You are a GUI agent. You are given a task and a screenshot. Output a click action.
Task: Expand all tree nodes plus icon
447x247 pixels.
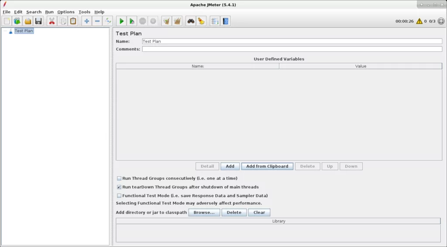(x=87, y=21)
